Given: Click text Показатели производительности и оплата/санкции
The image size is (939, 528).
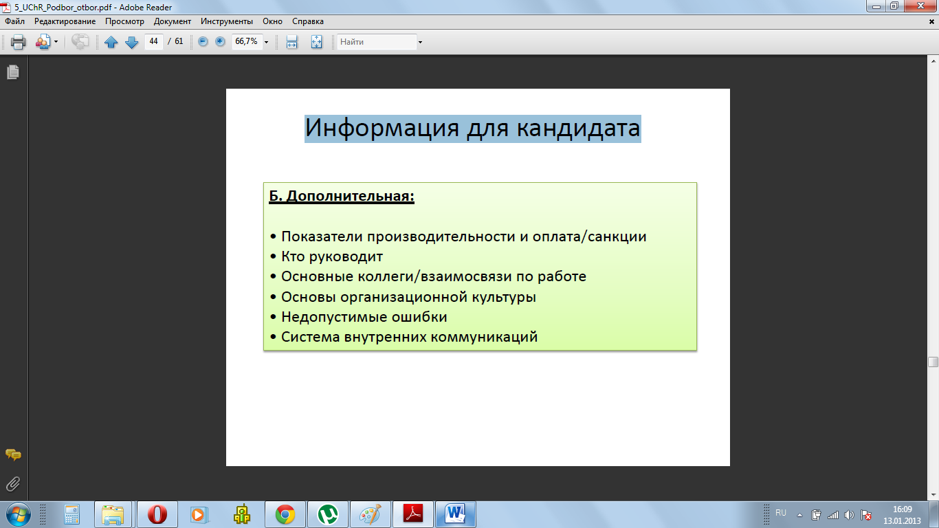Looking at the screenshot, I should click(464, 236).
